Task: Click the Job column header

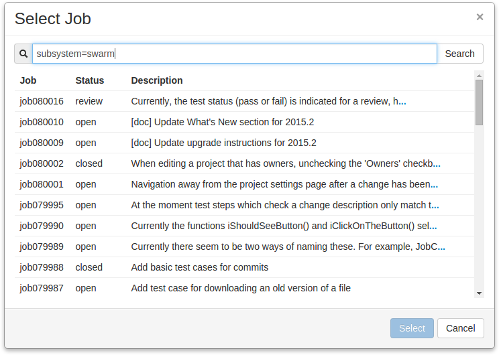Action: (x=28, y=80)
